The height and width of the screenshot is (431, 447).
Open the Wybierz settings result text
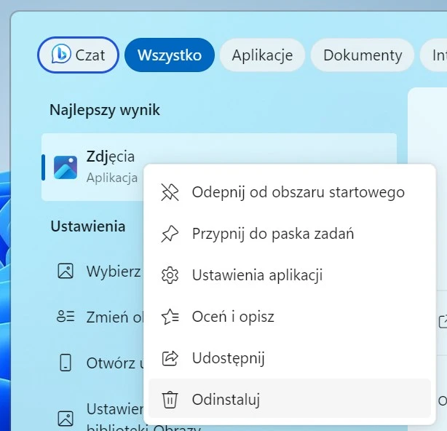click(114, 272)
